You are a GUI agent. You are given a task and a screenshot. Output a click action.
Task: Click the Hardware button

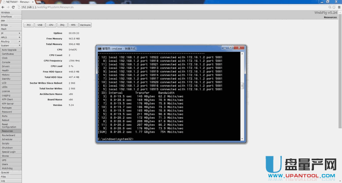pos(85,25)
